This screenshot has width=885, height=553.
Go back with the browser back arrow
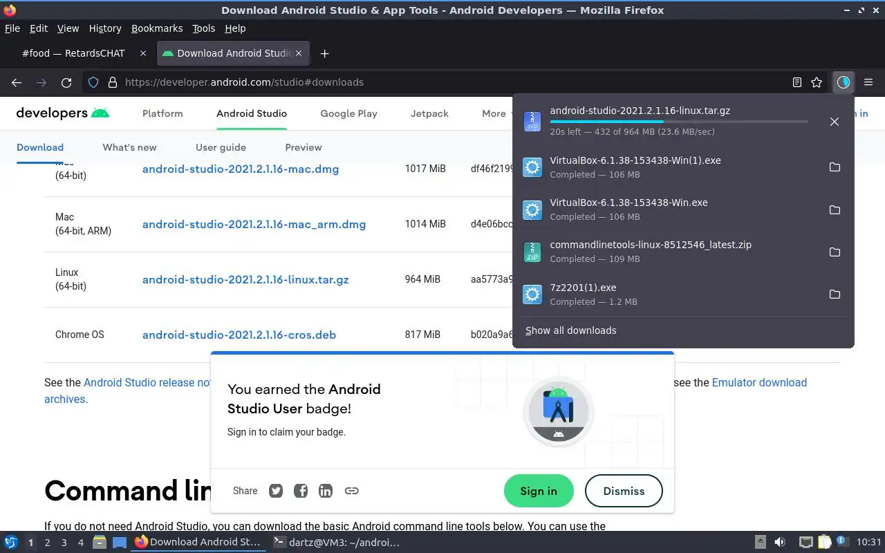pyautogui.click(x=17, y=82)
